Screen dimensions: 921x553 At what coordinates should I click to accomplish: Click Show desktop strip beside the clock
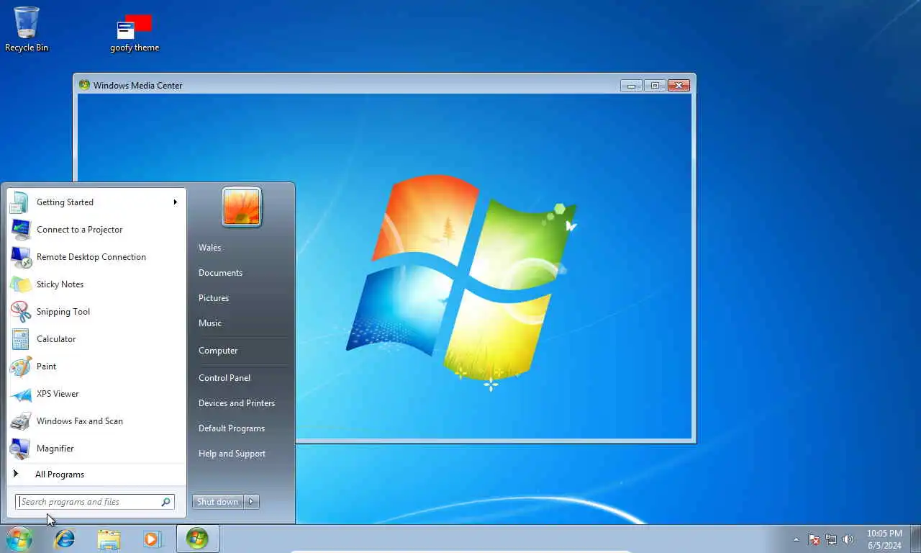(915, 539)
